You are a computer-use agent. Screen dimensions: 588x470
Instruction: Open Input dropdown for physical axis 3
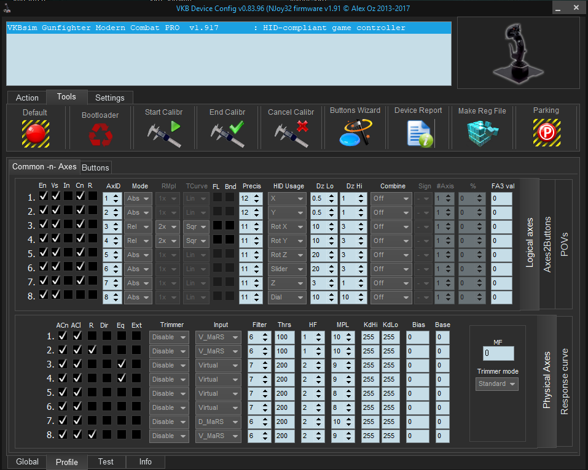(218, 365)
